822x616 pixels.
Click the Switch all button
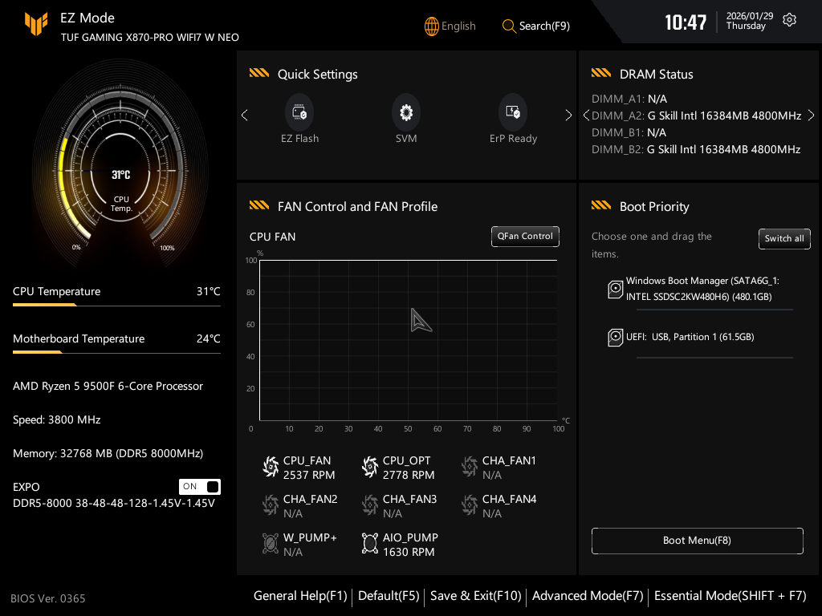[784, 238]
